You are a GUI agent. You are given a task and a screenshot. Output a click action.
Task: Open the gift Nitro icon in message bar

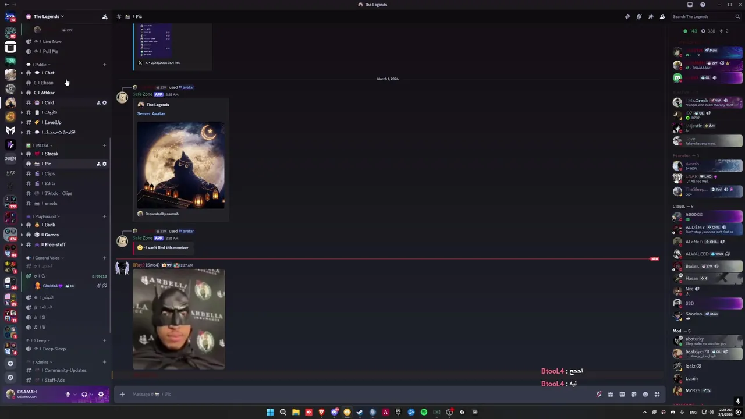click(x=611, y=395)
